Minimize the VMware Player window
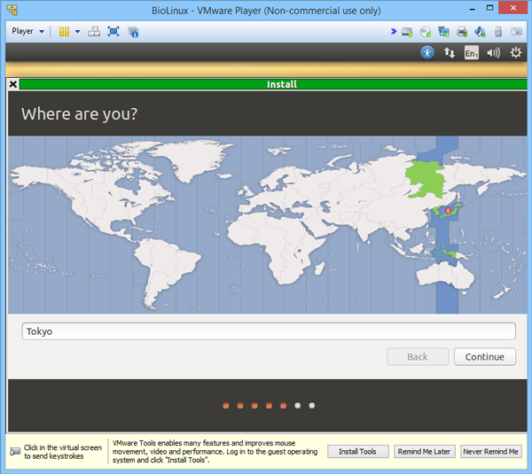 coord(472,9)
